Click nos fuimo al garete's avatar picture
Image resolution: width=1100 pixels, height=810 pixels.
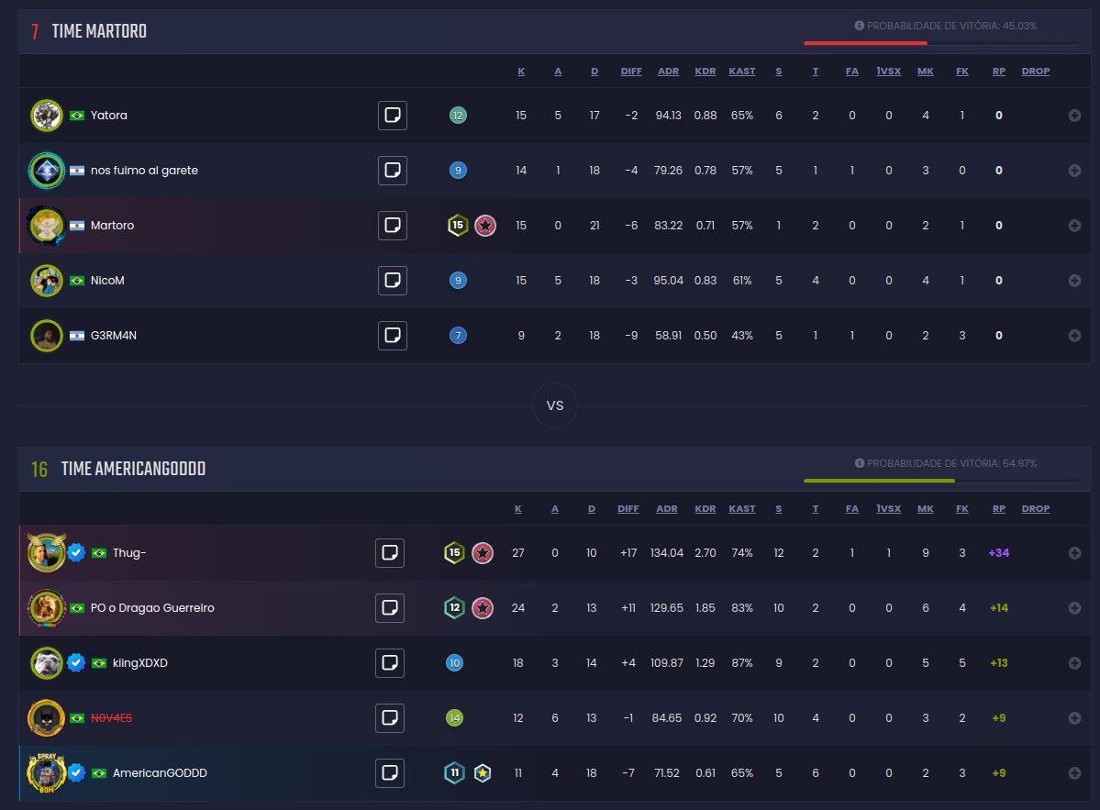coord(46,170)
